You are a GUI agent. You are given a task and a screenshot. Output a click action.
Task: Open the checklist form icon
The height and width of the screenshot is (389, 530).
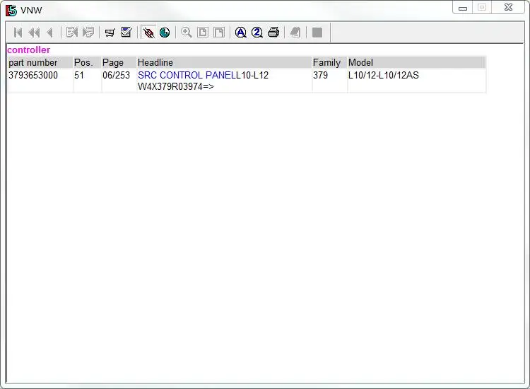click(126, 33)
